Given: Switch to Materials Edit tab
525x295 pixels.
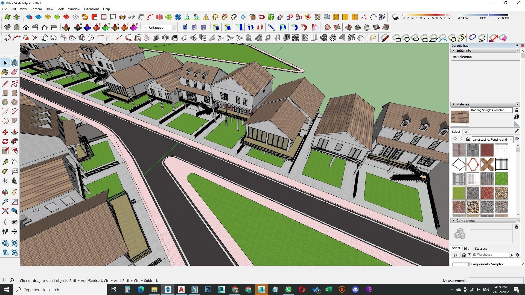Looking at the screenshot, I should click(x=466, y=132).
